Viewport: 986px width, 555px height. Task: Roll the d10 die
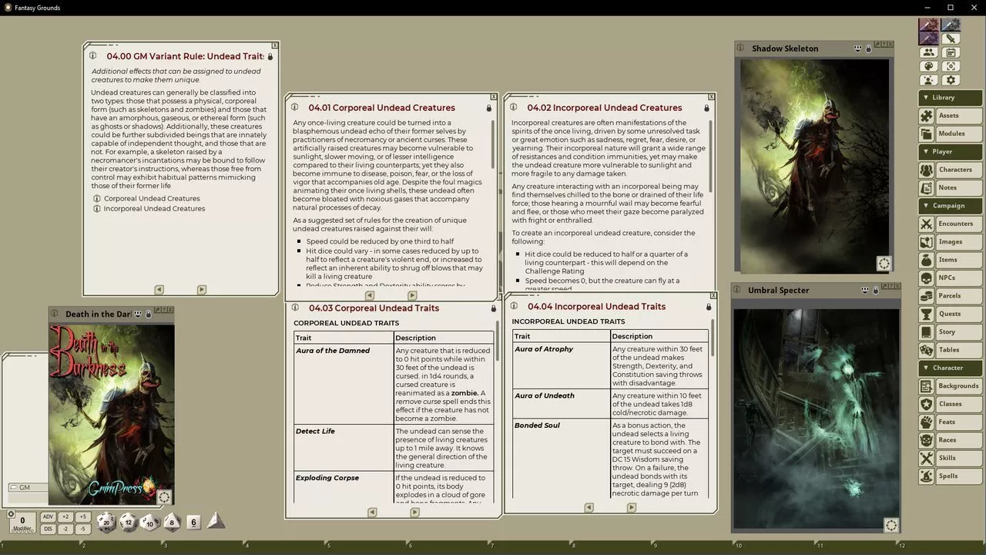(x=150, y=523)
